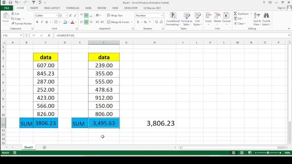The image size is (292, 164).
Task: Decrease font size with shrink font icon
Action: (75, 15)
